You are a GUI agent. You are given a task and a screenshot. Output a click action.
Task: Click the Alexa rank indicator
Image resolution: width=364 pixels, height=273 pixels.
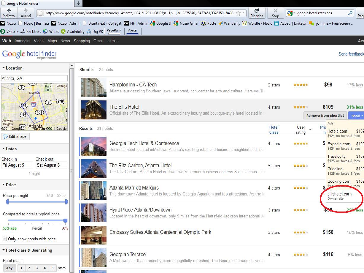(132, 31)
